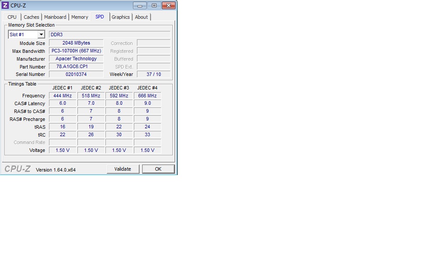441x275 pixels.
Task: Click the 592 MHz frequency cell
Action: [119, 96]
